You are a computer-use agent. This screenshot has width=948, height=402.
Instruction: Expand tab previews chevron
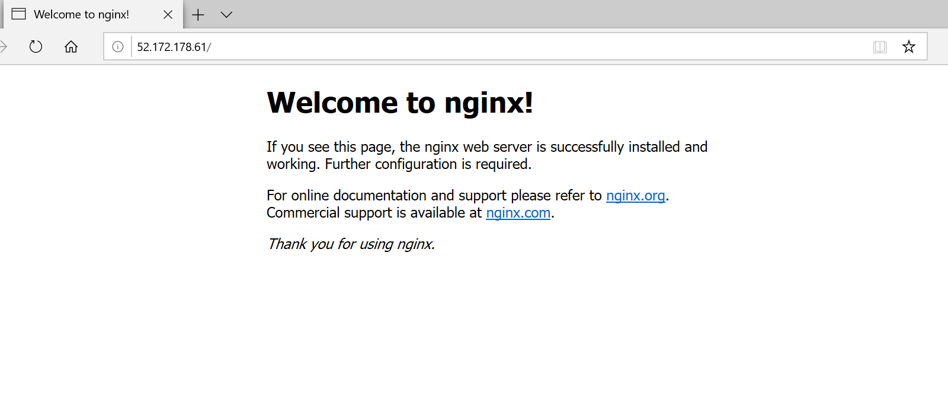click(x=226, y=15)
